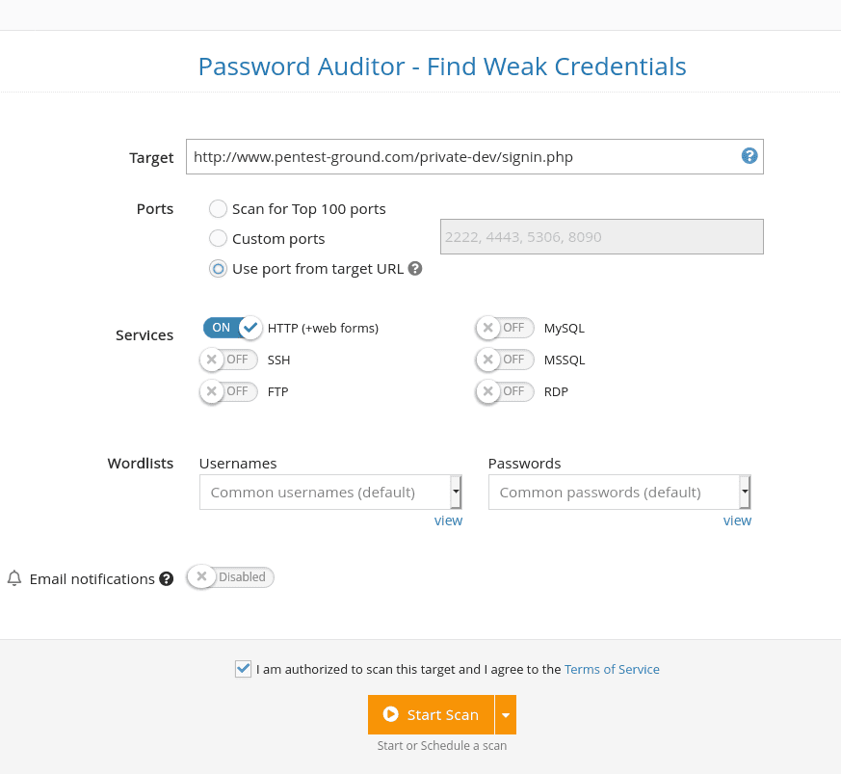This screenshot has width=841, height=774.
Task: Select the Custom ports radio button
Action: tap(218, 238)
